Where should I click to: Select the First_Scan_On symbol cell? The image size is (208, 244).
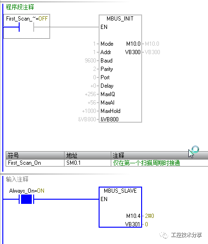(35, 163)
